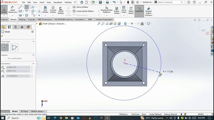
Task: Open the DimXpertManager panel tab
Action: pos(22,27)
